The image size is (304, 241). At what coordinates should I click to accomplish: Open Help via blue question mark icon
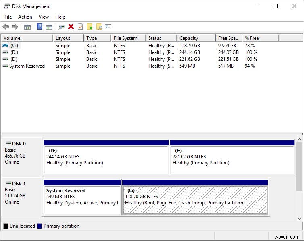(40, 27)
